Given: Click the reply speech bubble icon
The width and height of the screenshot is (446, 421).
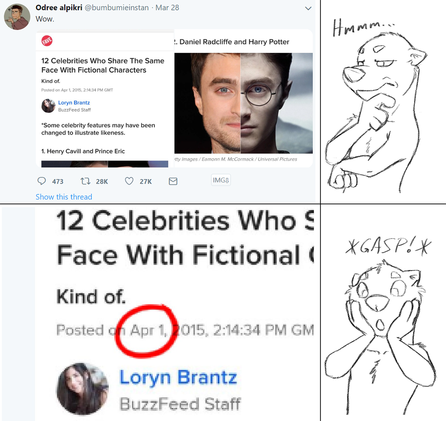Looking at the screenshot, I should (x=42, y=181).
